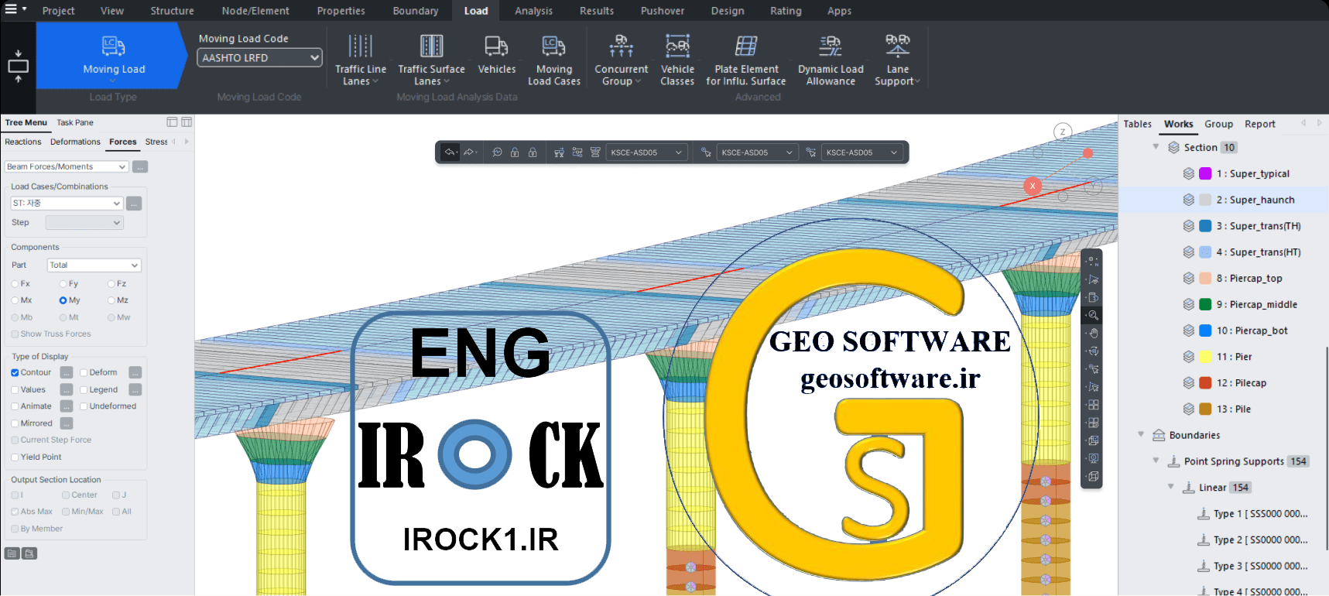
Task: Open the Dynamic Load Allowance tool
Action: 831,60
